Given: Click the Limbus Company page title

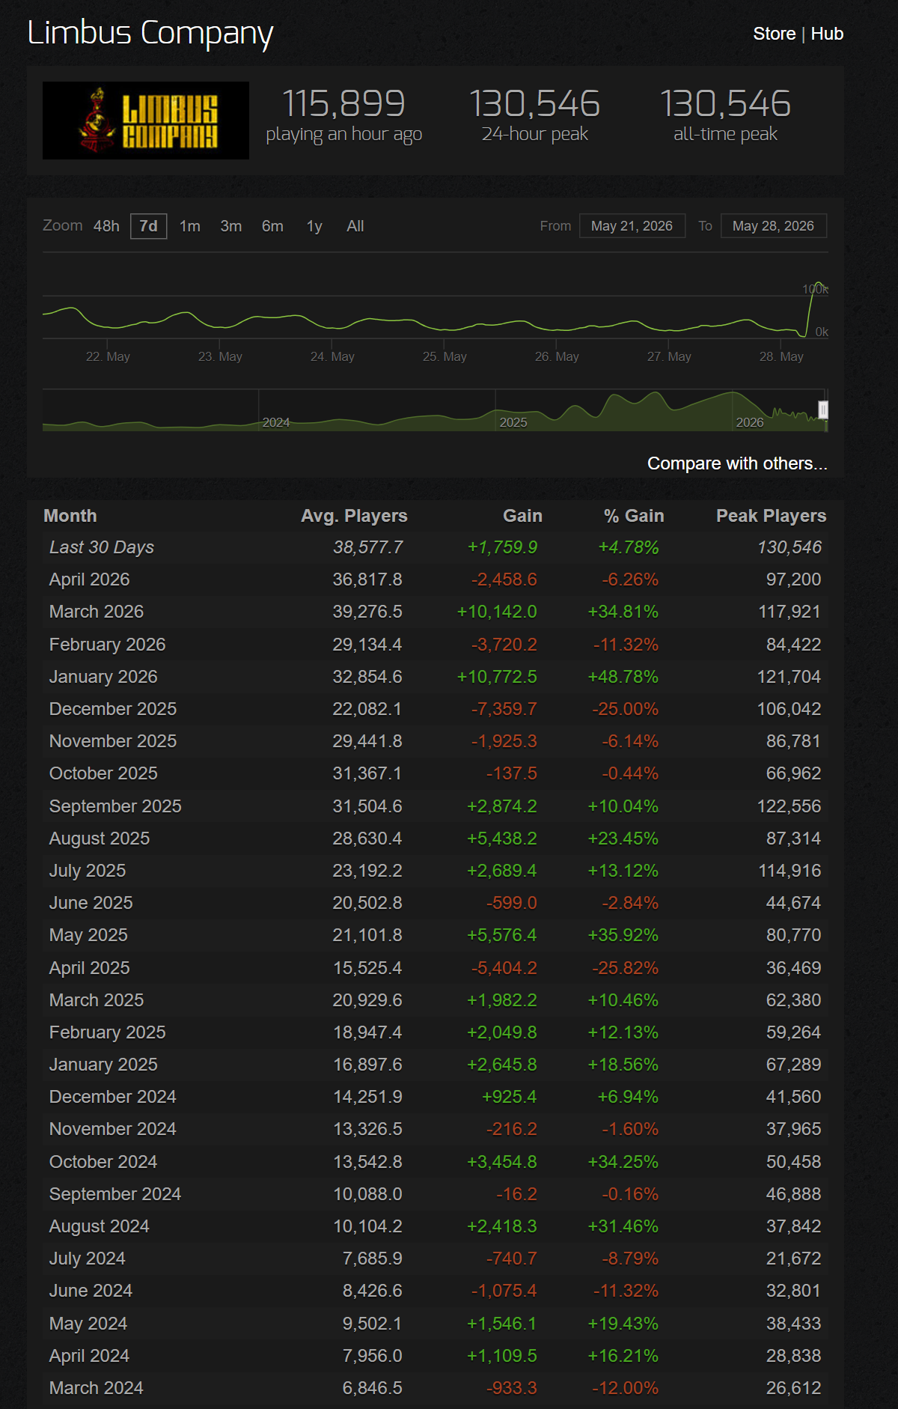Looking at the screenshot, I should point(150,34).
